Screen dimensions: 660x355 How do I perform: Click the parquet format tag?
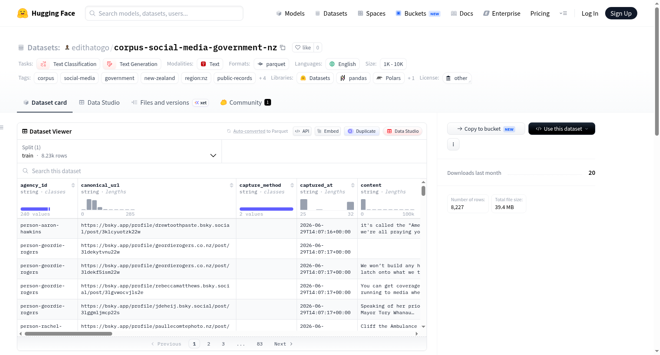click(271, 64)
